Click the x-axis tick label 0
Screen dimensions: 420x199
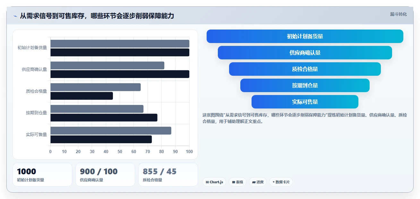(x=50, y=151)
